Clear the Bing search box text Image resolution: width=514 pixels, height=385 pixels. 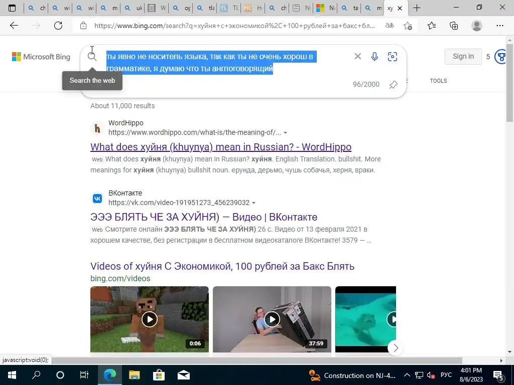357,56
